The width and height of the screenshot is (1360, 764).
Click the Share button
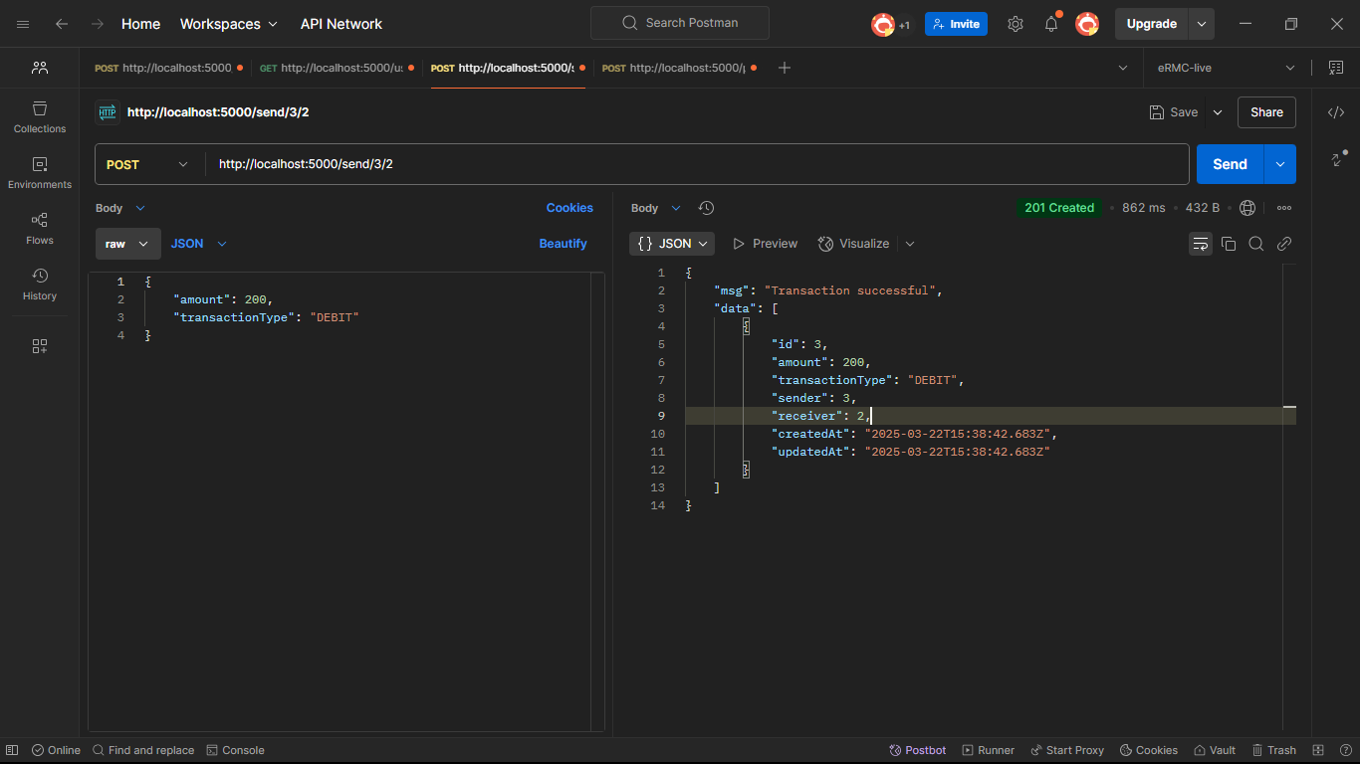coord(1266,112)
